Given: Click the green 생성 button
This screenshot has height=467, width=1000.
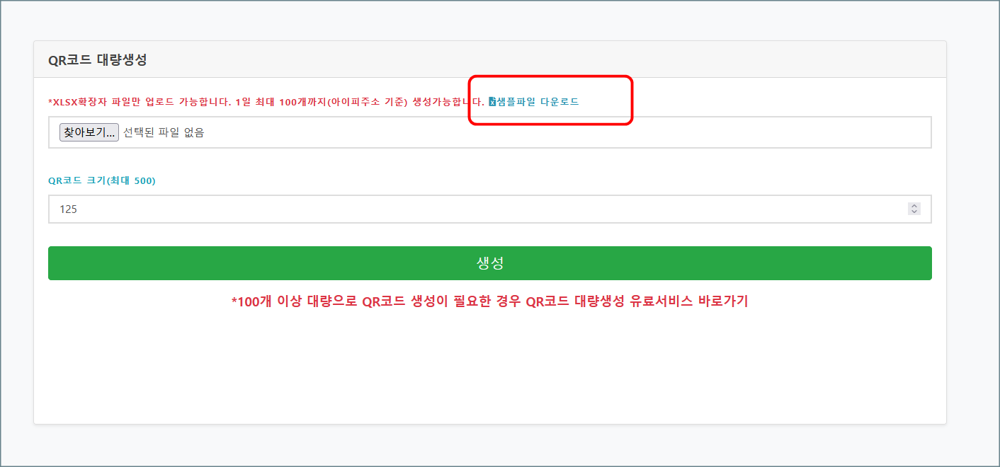Looking at the screenshot, I should (x=489, y=263).
